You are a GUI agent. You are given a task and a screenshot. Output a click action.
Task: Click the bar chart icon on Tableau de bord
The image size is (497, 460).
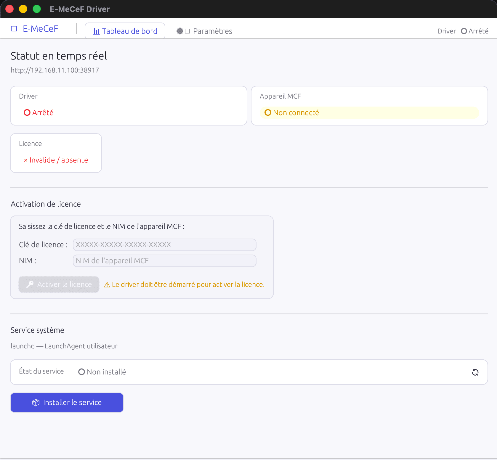point(96,31)
